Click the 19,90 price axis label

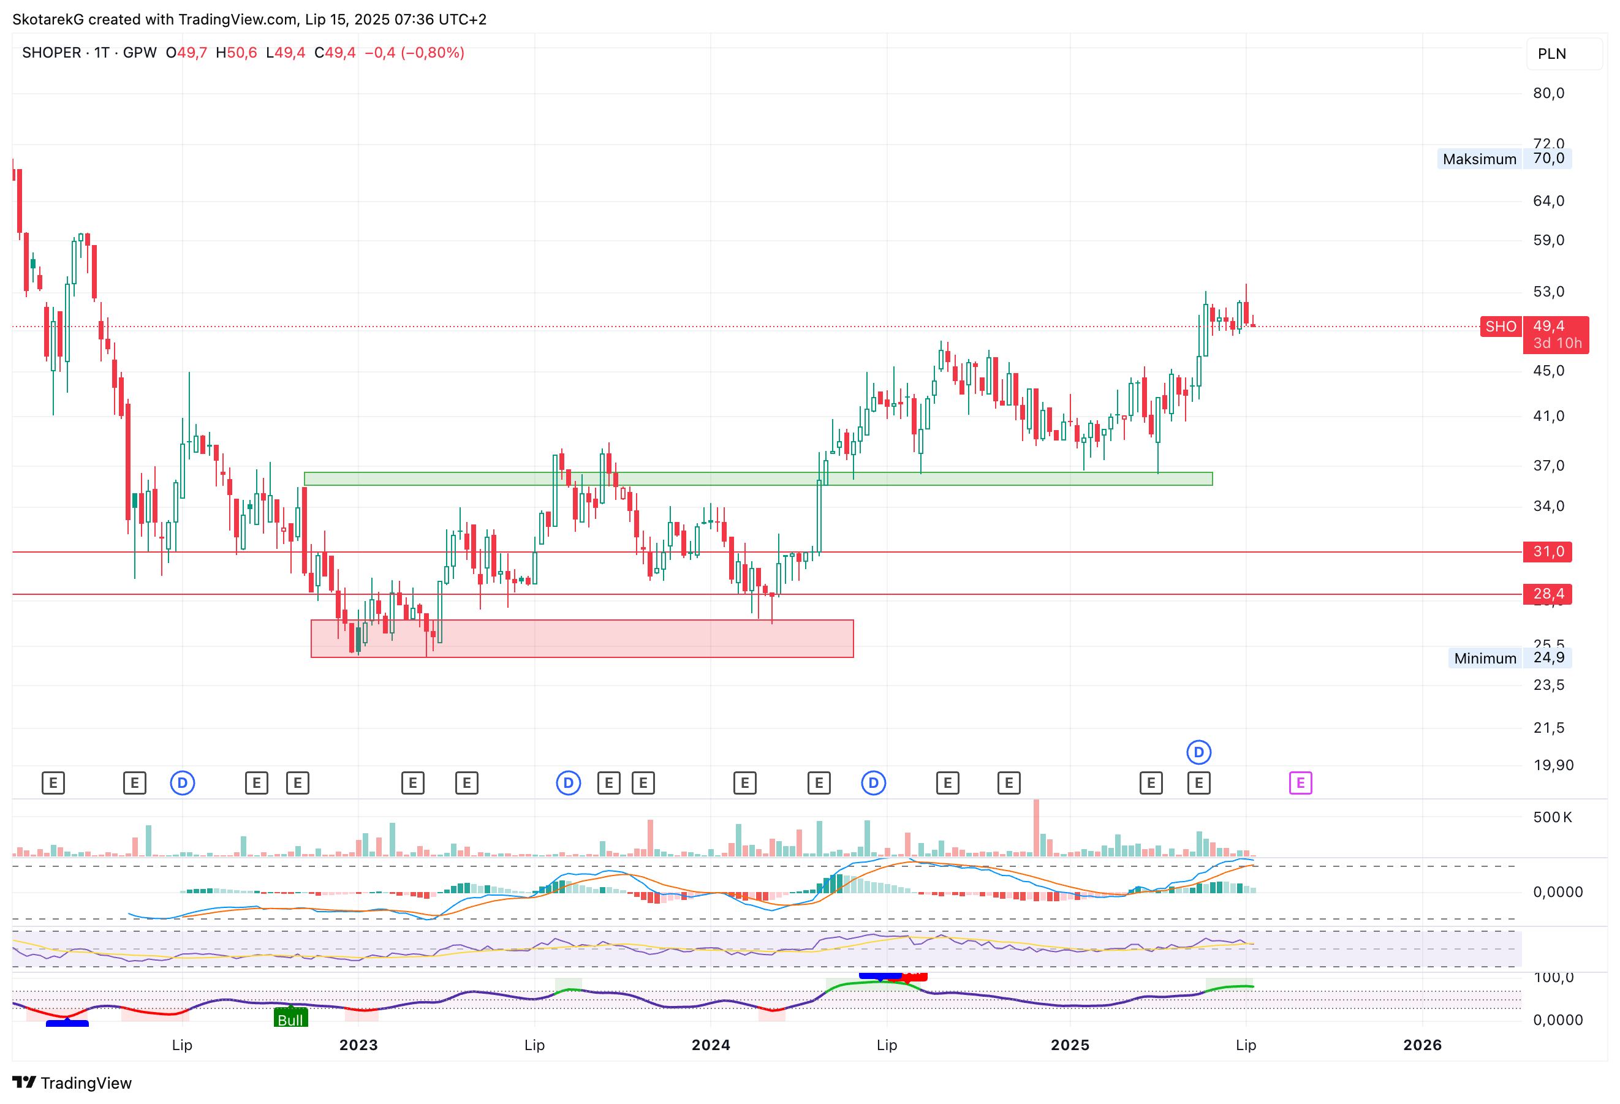click(x=1553, y=765)
